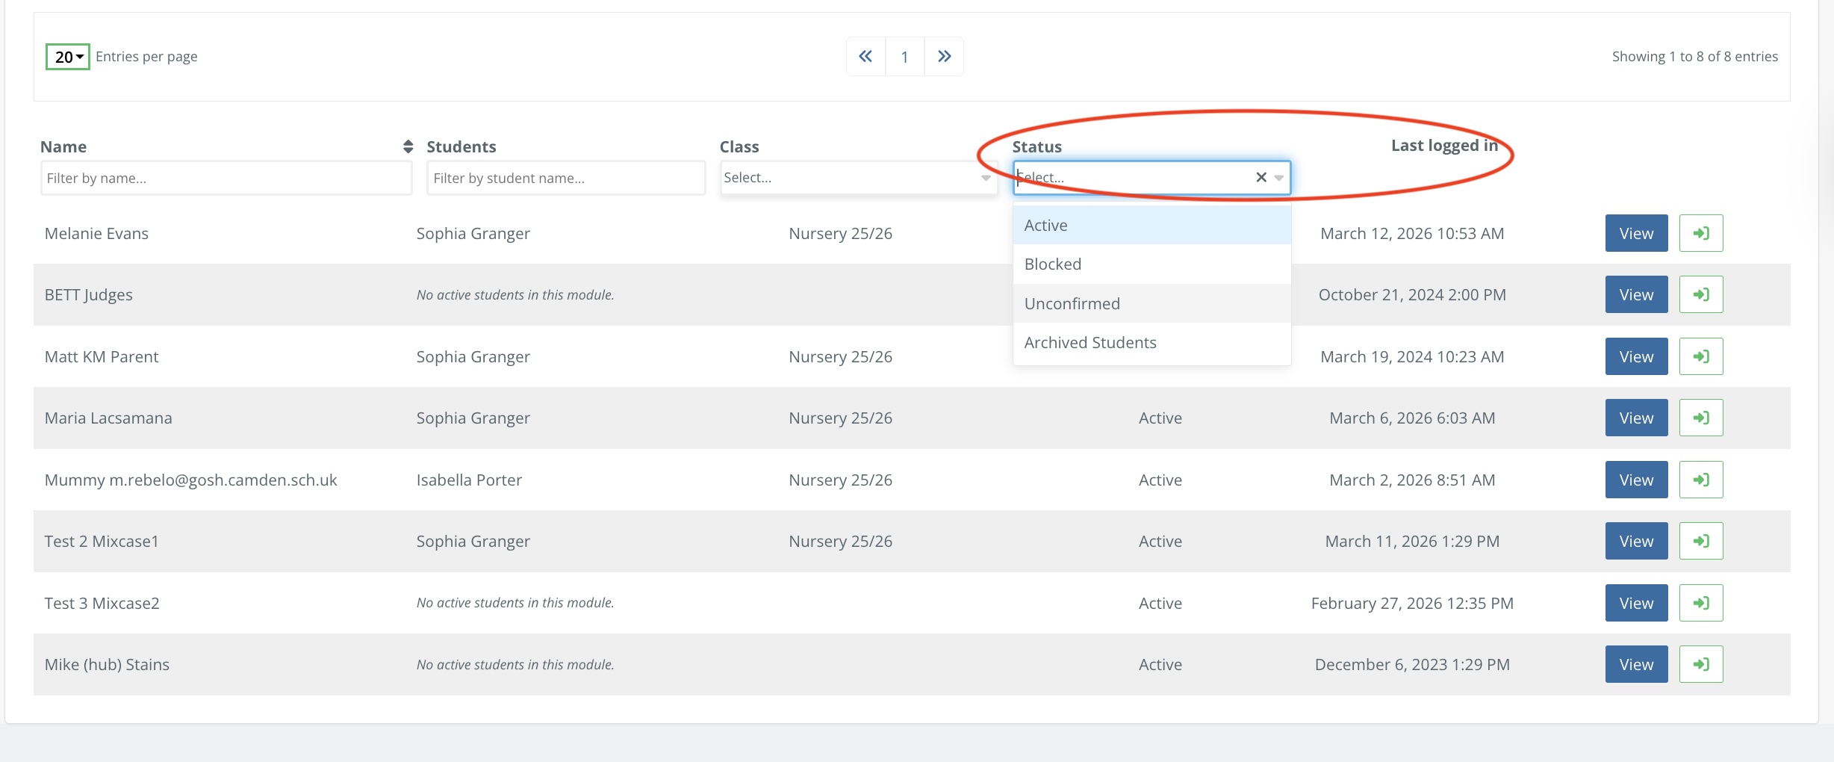
Task: Sort the table by the Name column arrows
Action: tap(408, 146)
